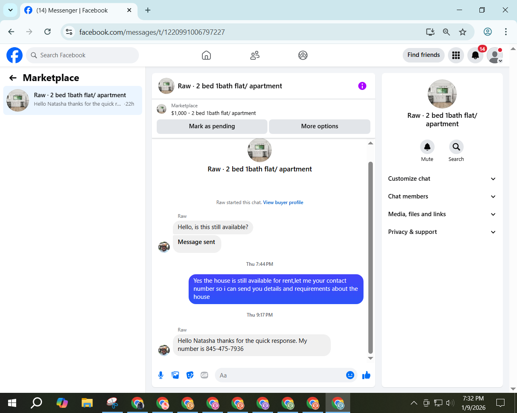This screenshot has width=517, height=413.
Task: Send a thumbs-up like
Action: point(366,375)
